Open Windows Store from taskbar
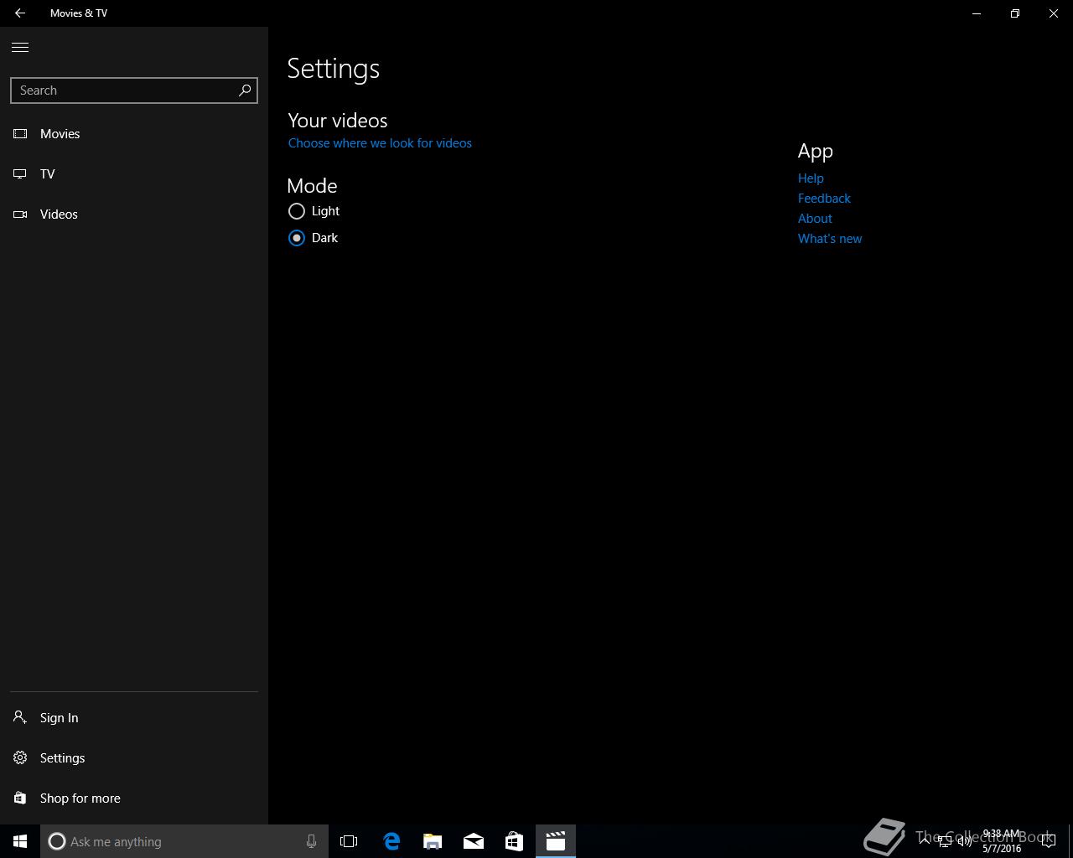Viewport: 1073px width, 858px height. coord(514,841)
